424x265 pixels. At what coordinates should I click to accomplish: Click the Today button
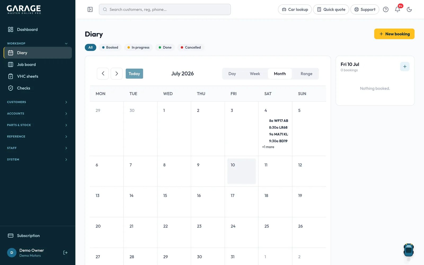click(134, 74)
